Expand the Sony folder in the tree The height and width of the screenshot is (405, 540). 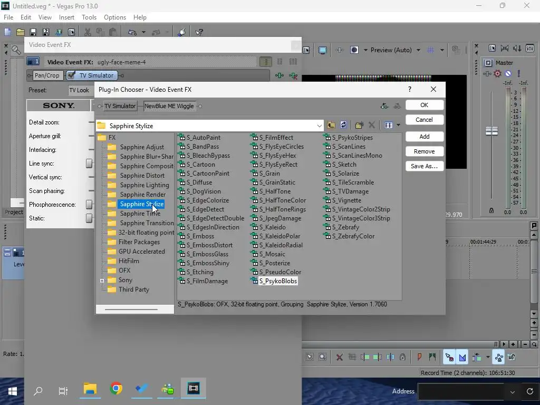(102, 281)
